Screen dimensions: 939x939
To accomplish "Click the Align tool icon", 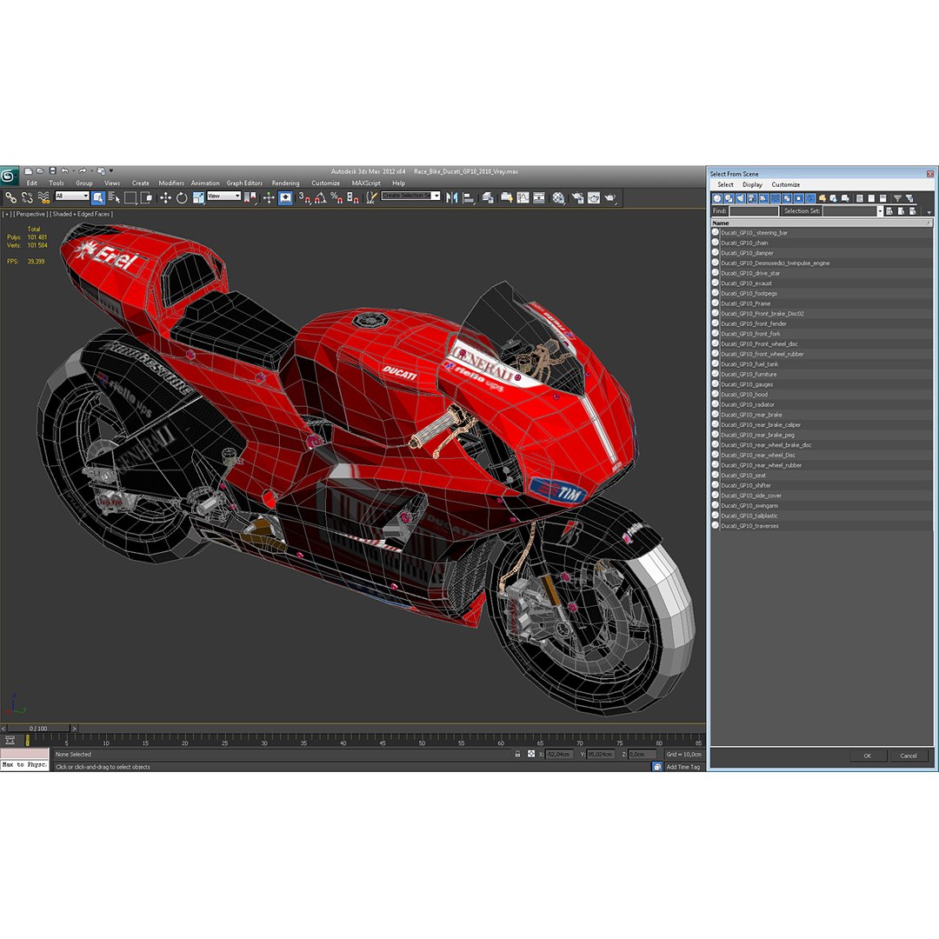I will pyautogui.click(x=469, y=197).
